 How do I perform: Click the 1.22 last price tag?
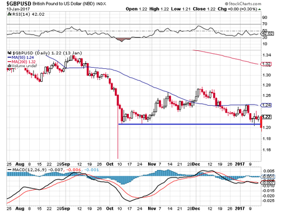(266, 117)
